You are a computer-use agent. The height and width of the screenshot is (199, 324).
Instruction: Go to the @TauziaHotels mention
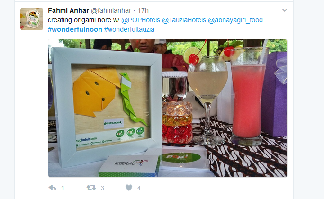pos(184,20)
